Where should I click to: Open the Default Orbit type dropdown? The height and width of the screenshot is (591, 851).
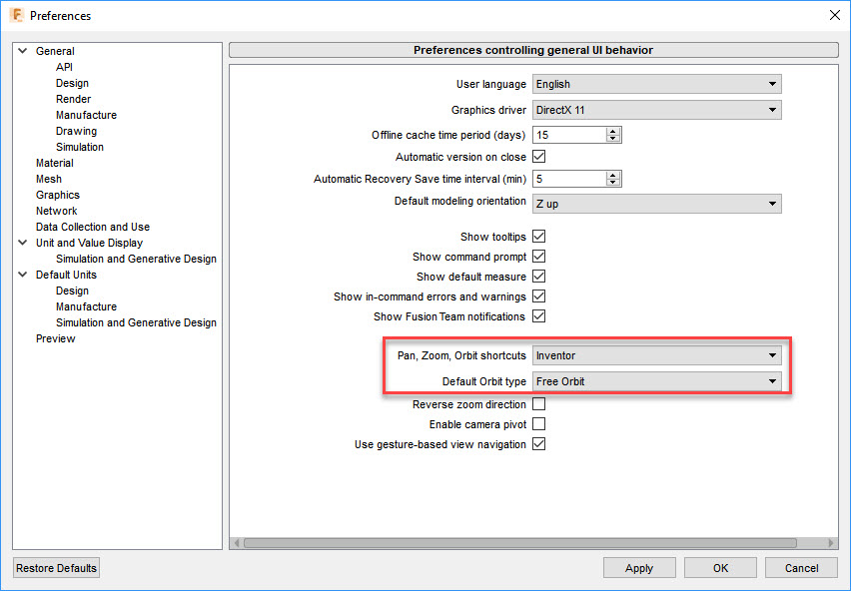(772, 380)
